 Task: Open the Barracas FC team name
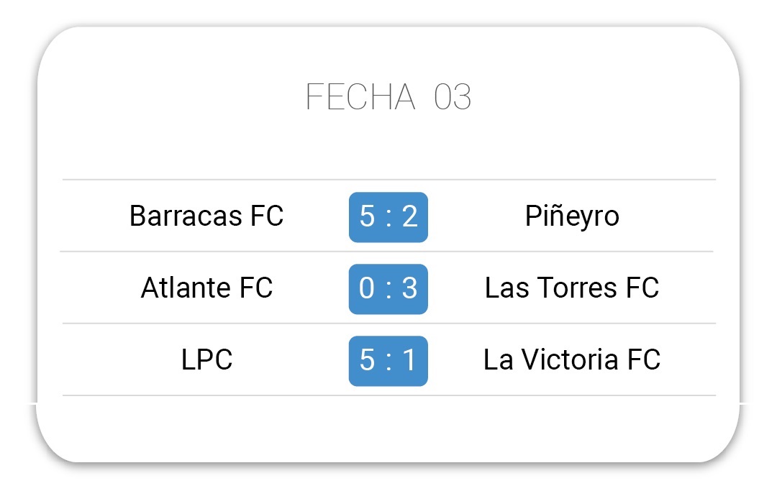point(206,216)
